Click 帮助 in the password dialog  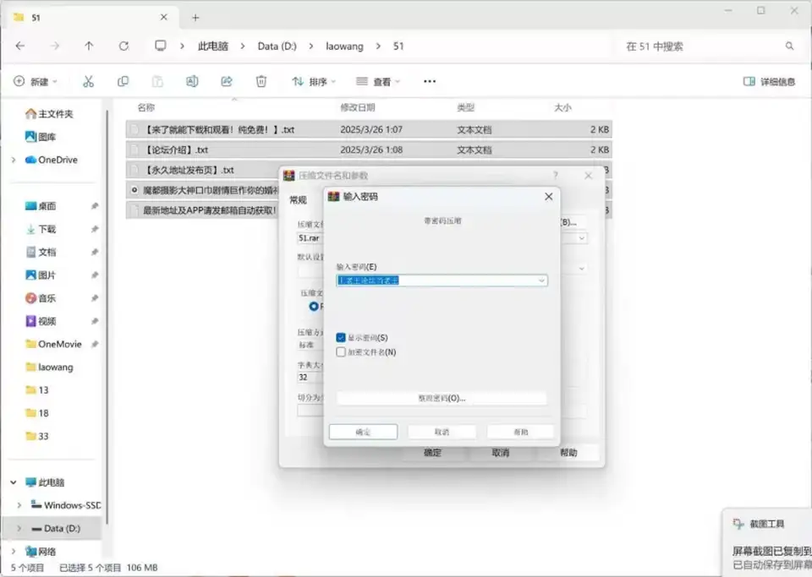point(520,432)
